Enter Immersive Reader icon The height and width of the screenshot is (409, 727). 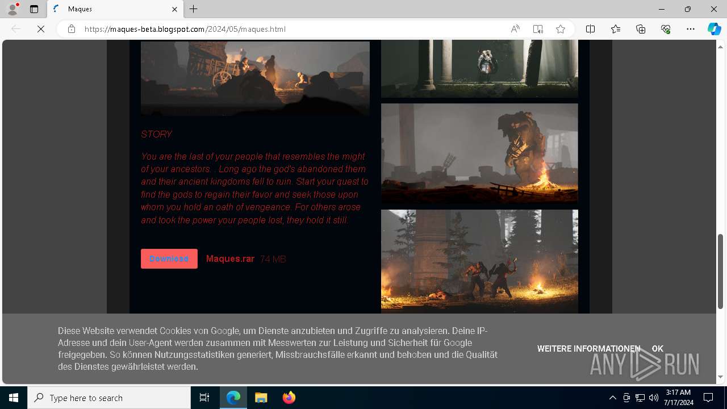538,29
